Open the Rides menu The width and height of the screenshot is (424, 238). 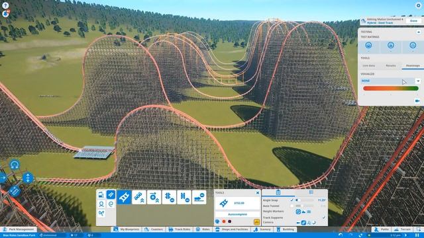click(x=203, y=229)
